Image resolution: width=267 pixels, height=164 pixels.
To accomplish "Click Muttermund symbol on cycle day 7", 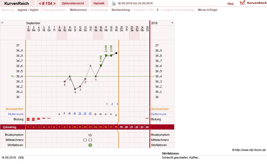I will click(x=59, y=114).
